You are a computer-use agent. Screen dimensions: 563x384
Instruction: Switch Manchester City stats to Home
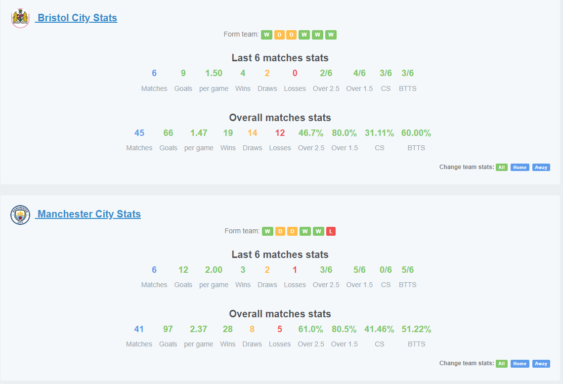point(520,364)
